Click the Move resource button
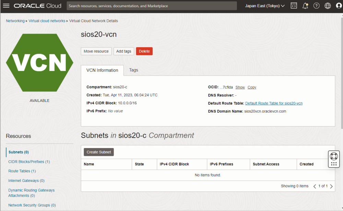Screen dimensions: 343x211 96,51
